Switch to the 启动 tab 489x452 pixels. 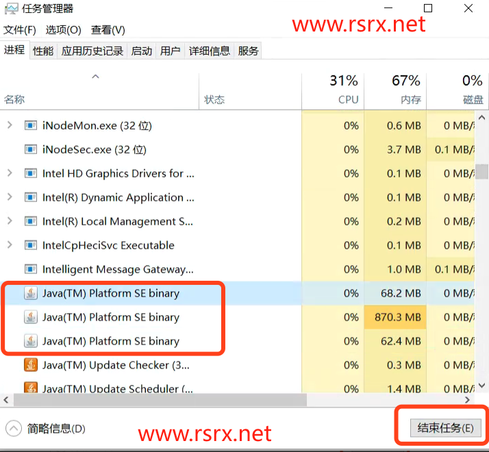click(x=142, y=51)
